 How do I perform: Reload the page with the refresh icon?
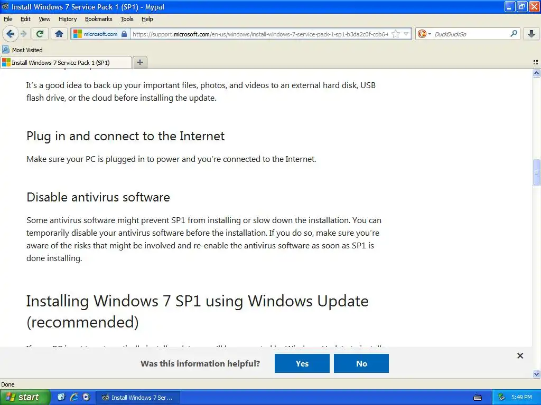point(40,34)
